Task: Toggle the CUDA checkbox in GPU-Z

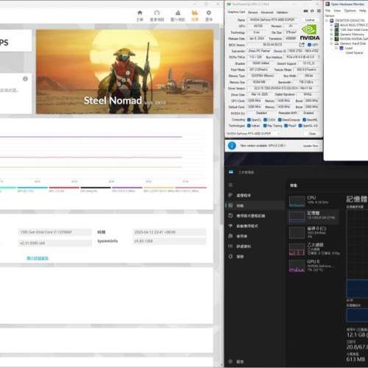Action: coord(265,120)
